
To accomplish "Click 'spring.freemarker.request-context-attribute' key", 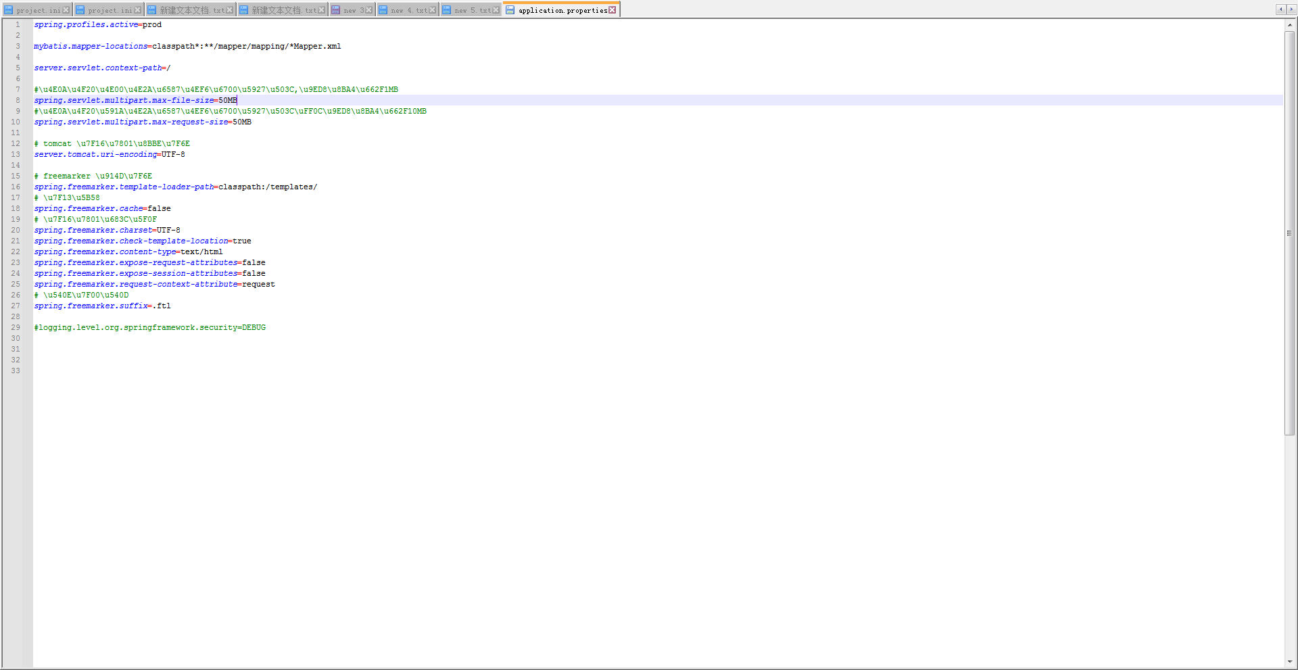I will point(136,284).
